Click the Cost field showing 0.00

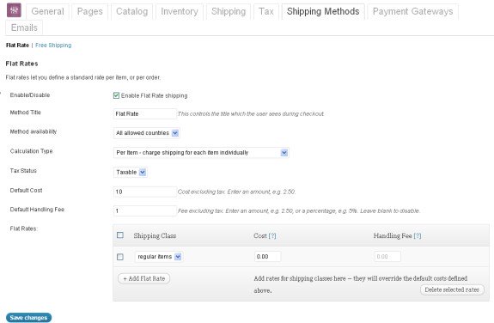coord(267,257)
